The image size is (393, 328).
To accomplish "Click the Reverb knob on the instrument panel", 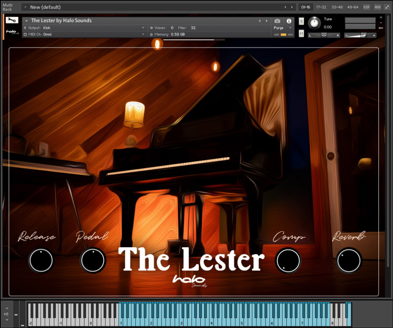I will (348, 260).
